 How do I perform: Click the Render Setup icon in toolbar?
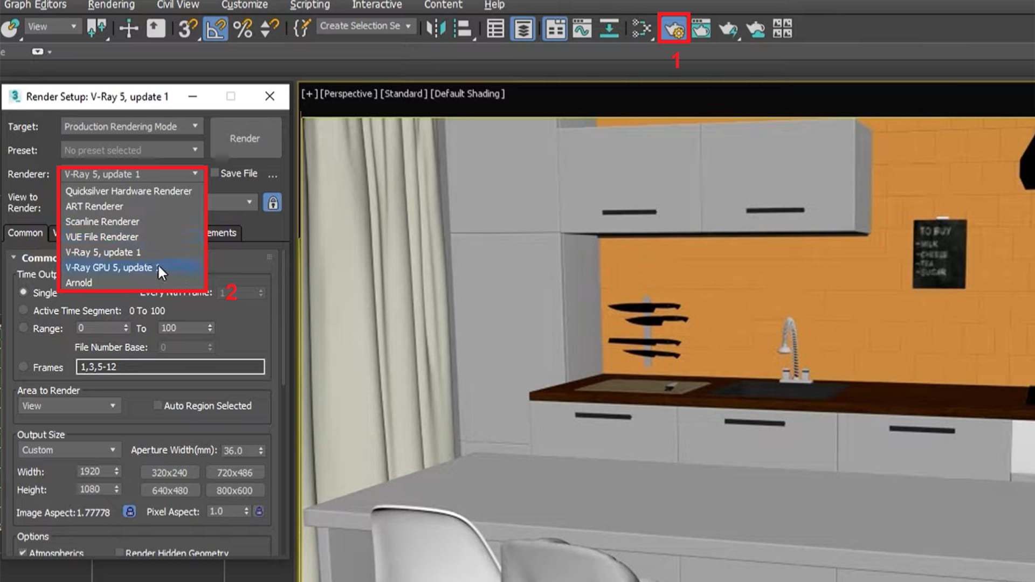[x=674, y=27]
